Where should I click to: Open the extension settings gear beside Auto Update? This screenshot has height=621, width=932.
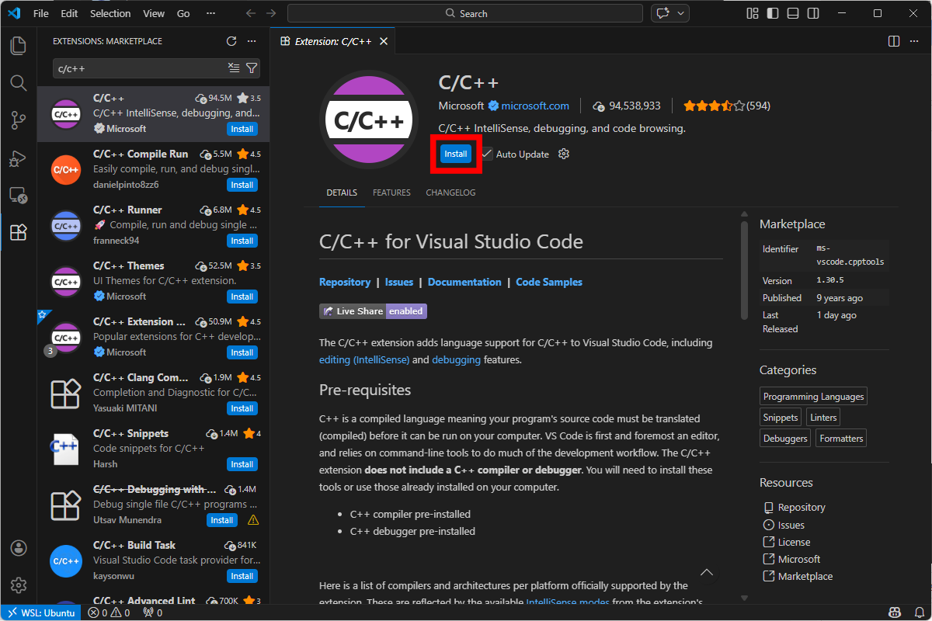coord(563,154)
